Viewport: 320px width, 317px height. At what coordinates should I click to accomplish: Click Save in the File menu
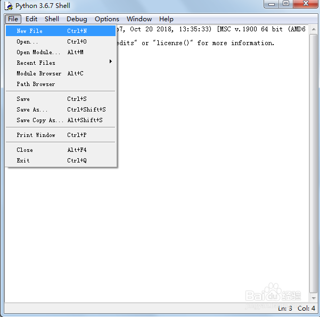[61, 99]
